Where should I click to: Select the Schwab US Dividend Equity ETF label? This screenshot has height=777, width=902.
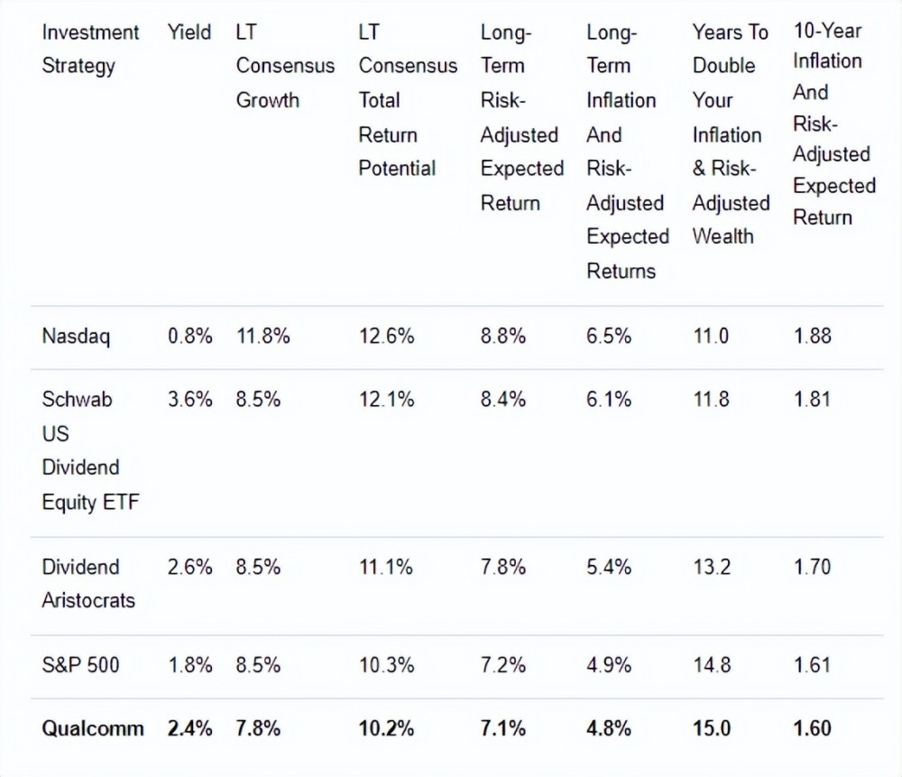coord(90,450)
